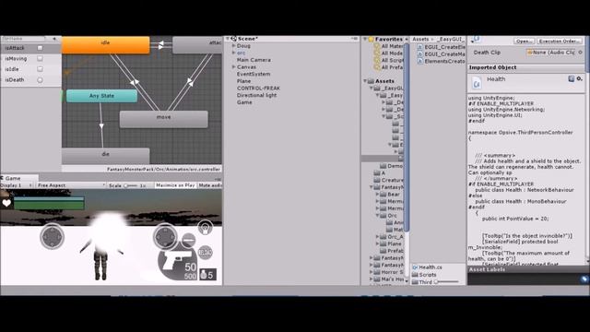This screenshot has width=590, height=332.
Task: Click the Creature folder icon
Action: pyautogui.click(x=377, y=181)
